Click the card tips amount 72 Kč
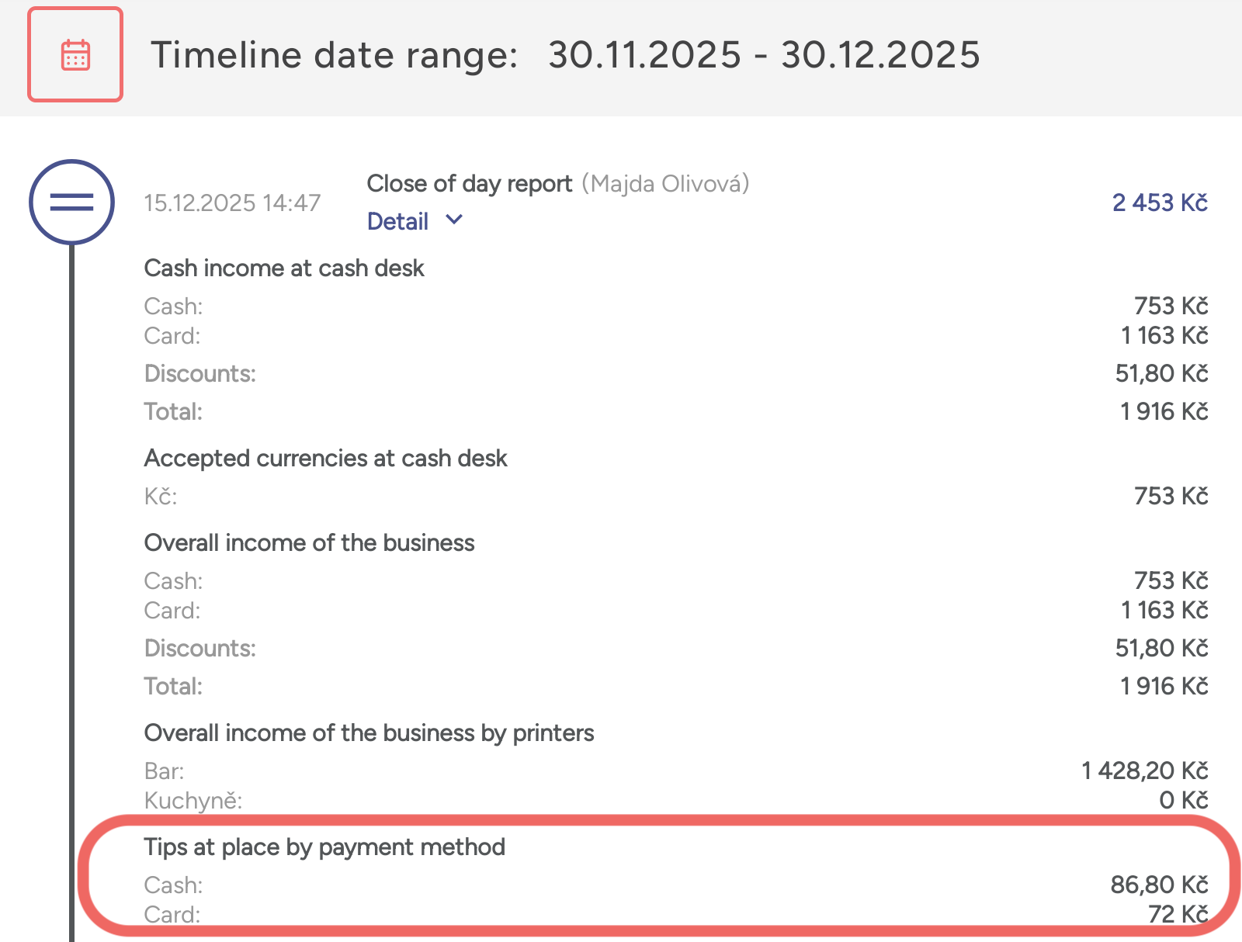1242x942 pixels. pyautogui.click(x=1178, y=914)
